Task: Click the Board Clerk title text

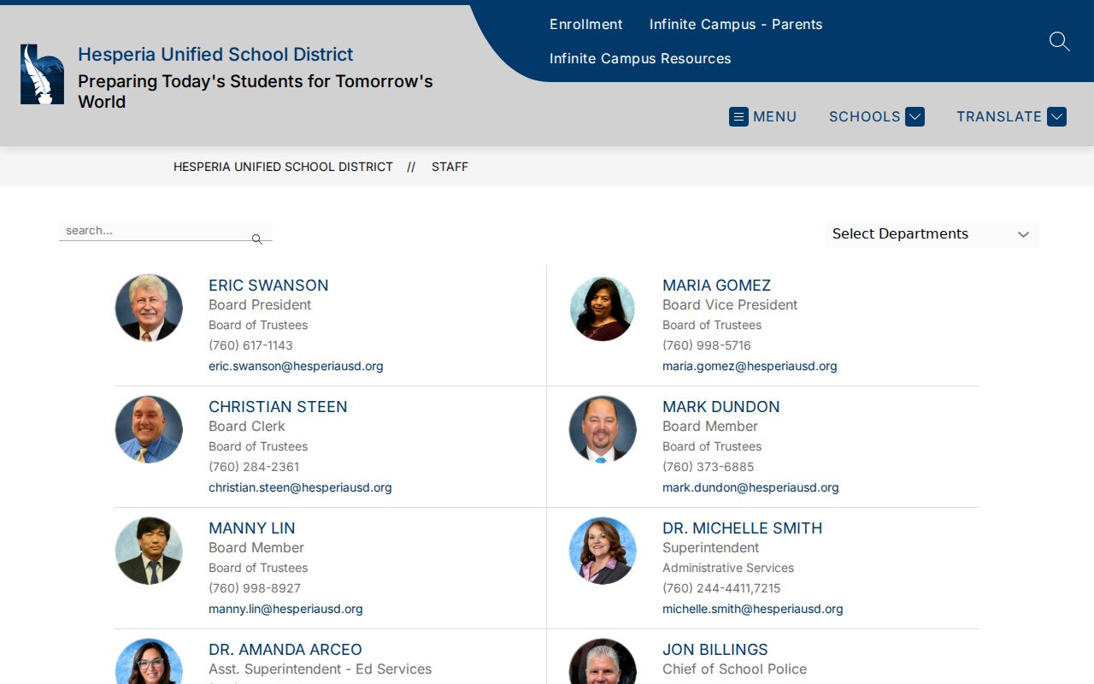Action: (247, 427)
